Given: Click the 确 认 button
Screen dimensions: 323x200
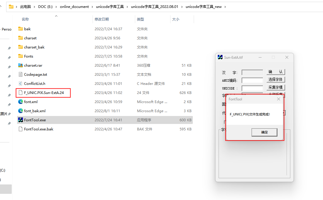Looking at the screenshot, I should coord(276,72).
